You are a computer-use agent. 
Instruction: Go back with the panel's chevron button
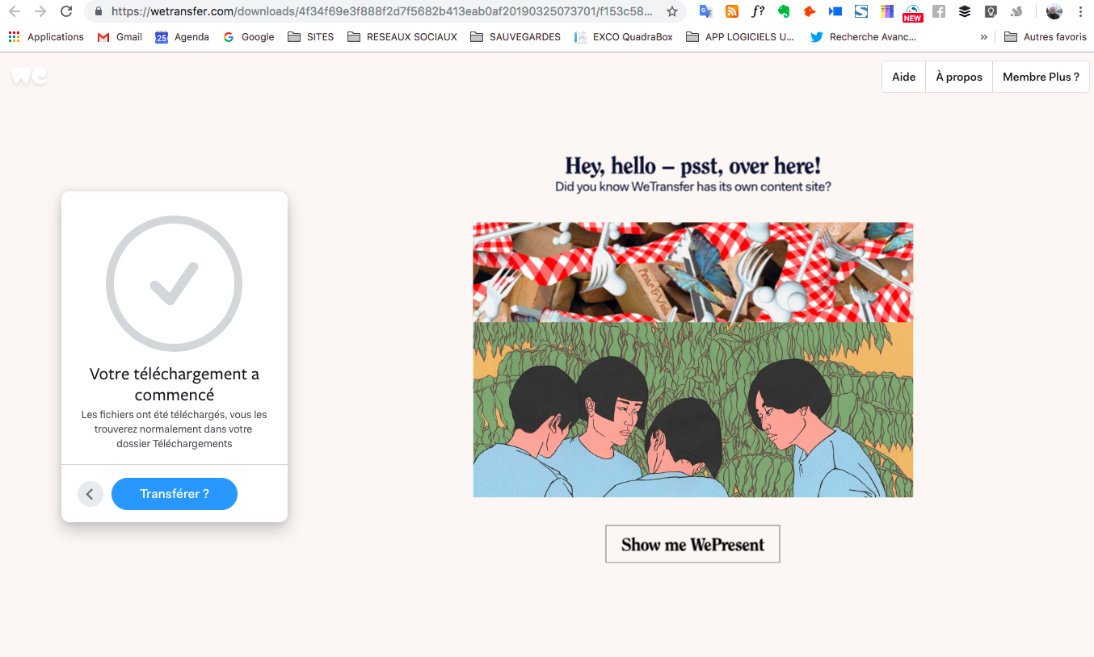90,494
